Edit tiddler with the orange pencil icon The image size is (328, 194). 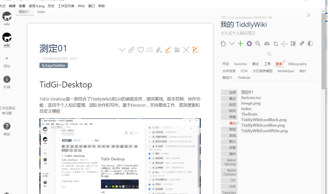pyautogui.click(x=168, y=50)
